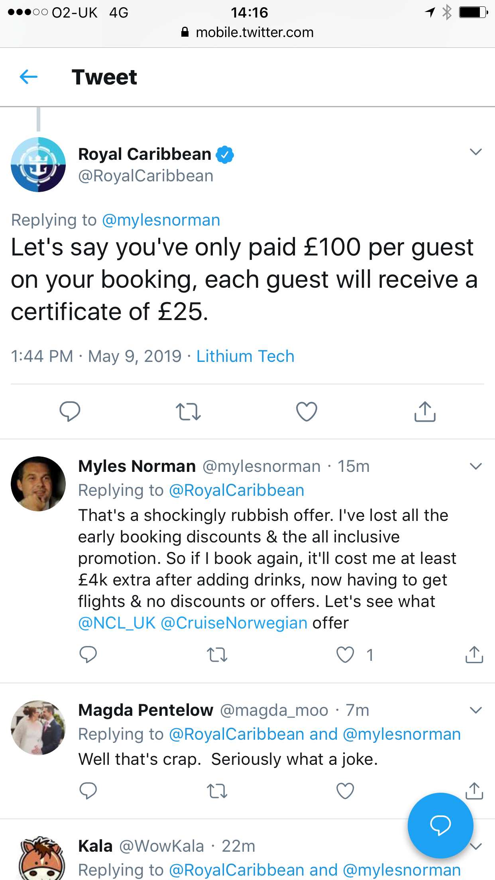The width and height of the screenshot is (495, 880).
Task: Tap the mobile.twitter.com address bar
Action: click(247, 32)
